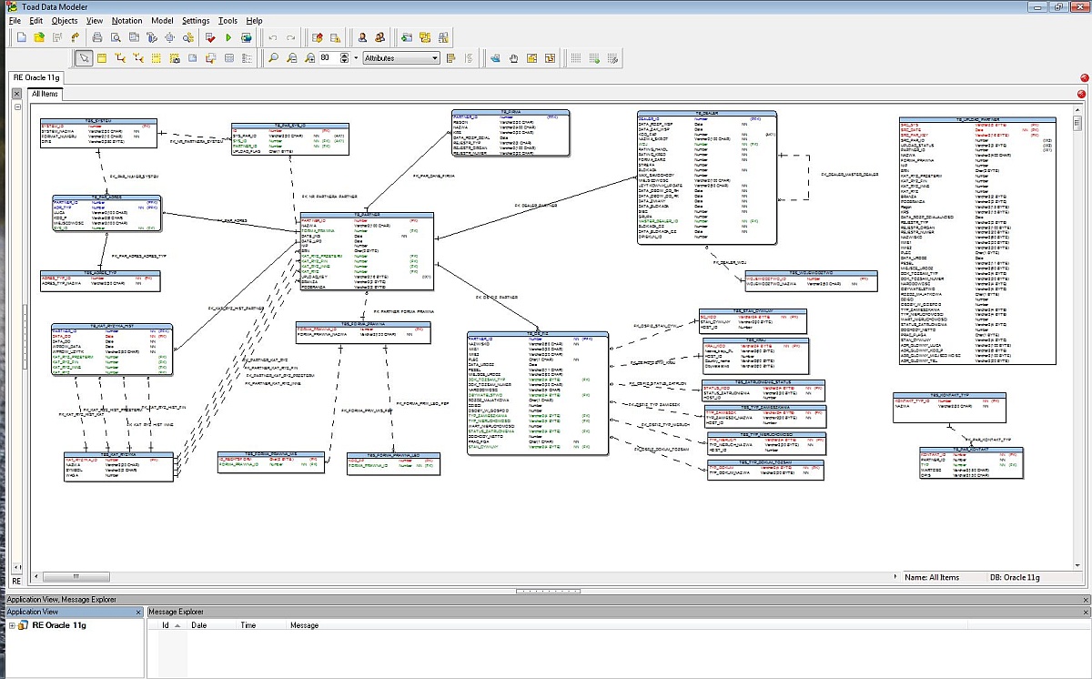This screenshot has width=1092, height=679.
Task: Select the arrow pointer tool
Action: click(84, 58)
